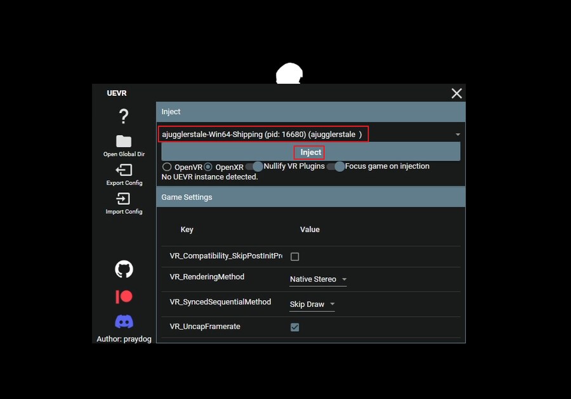Close the UEVR window
This screenshot has height=399, width=571.
click(457, 93)
